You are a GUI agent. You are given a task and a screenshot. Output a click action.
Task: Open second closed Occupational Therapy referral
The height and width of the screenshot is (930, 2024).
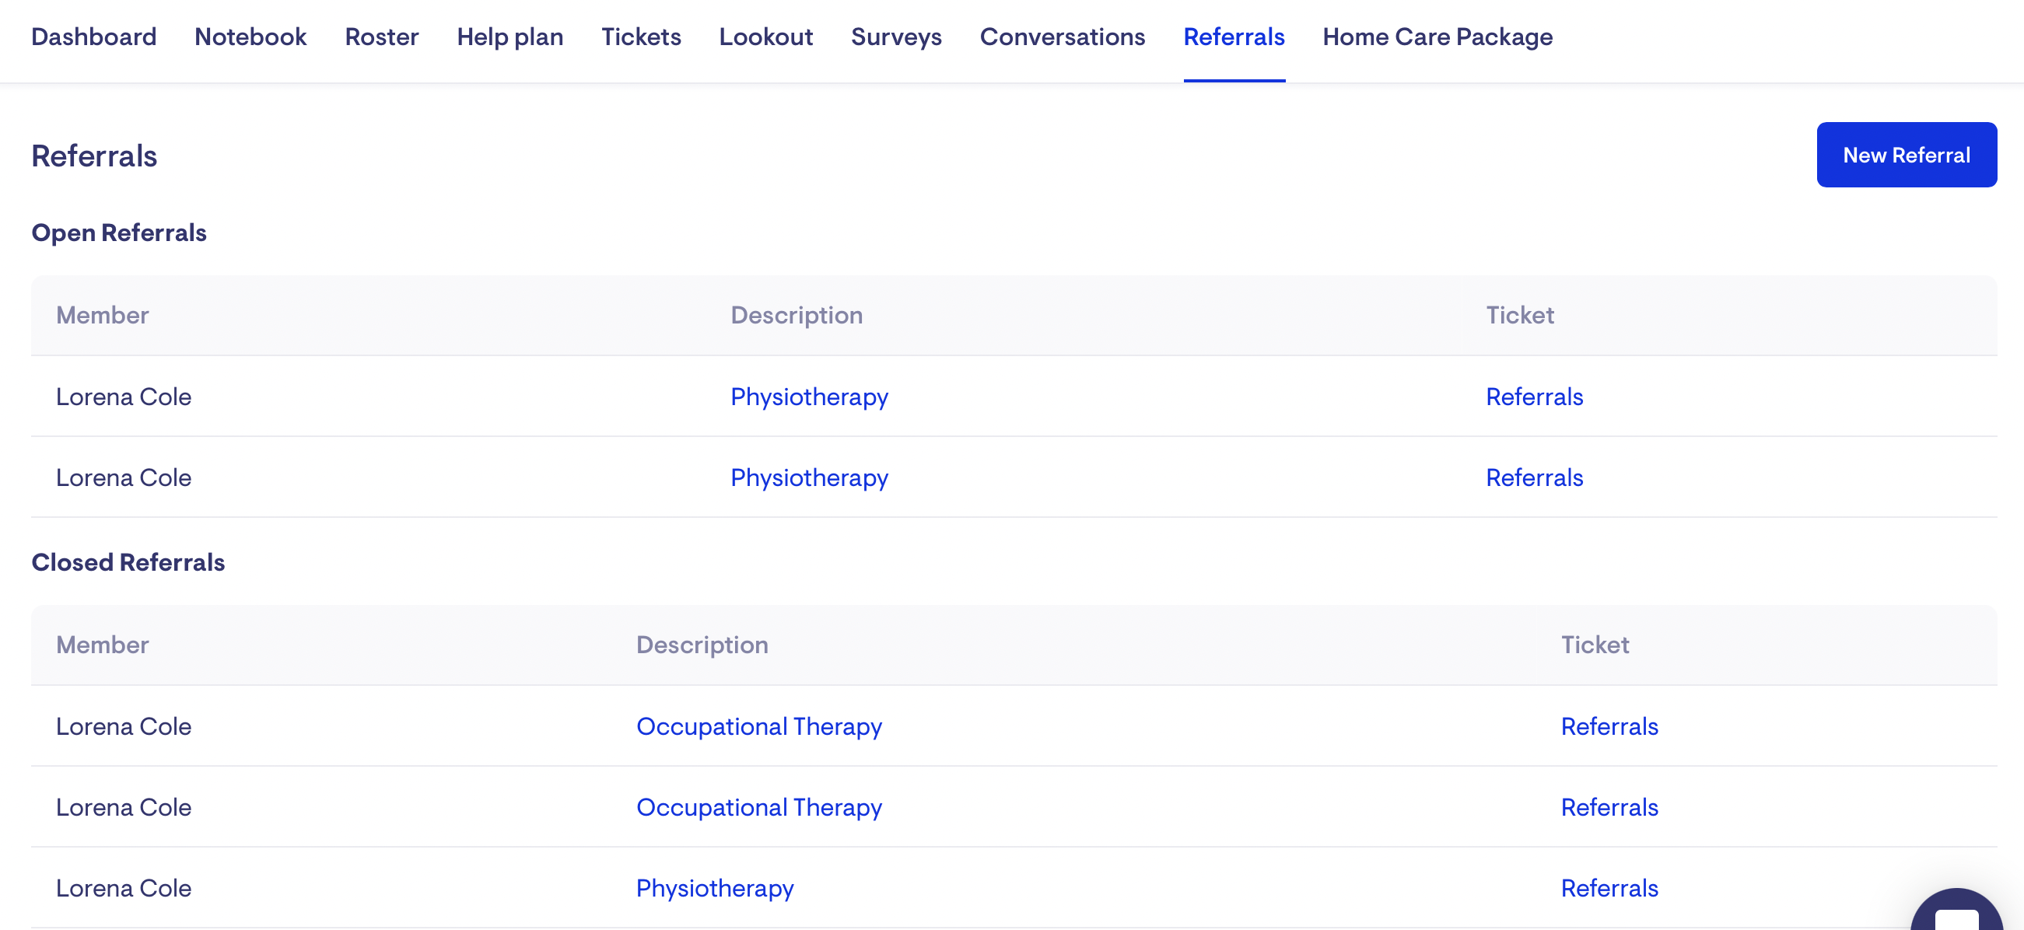(759, 807)
